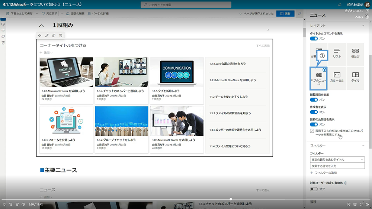
Task: Click 元に戻す in the command bar
Action: 49,13
